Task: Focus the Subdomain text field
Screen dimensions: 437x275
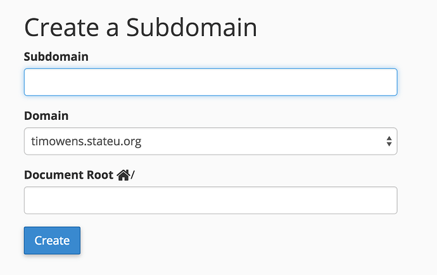Action: (211, 82)
